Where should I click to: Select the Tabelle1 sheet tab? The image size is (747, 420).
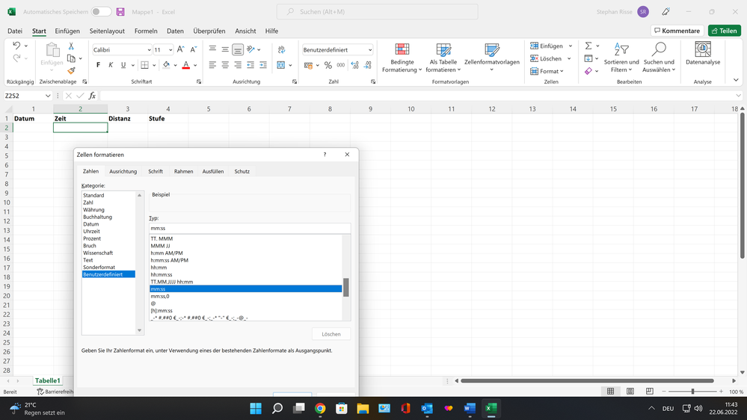47,380
